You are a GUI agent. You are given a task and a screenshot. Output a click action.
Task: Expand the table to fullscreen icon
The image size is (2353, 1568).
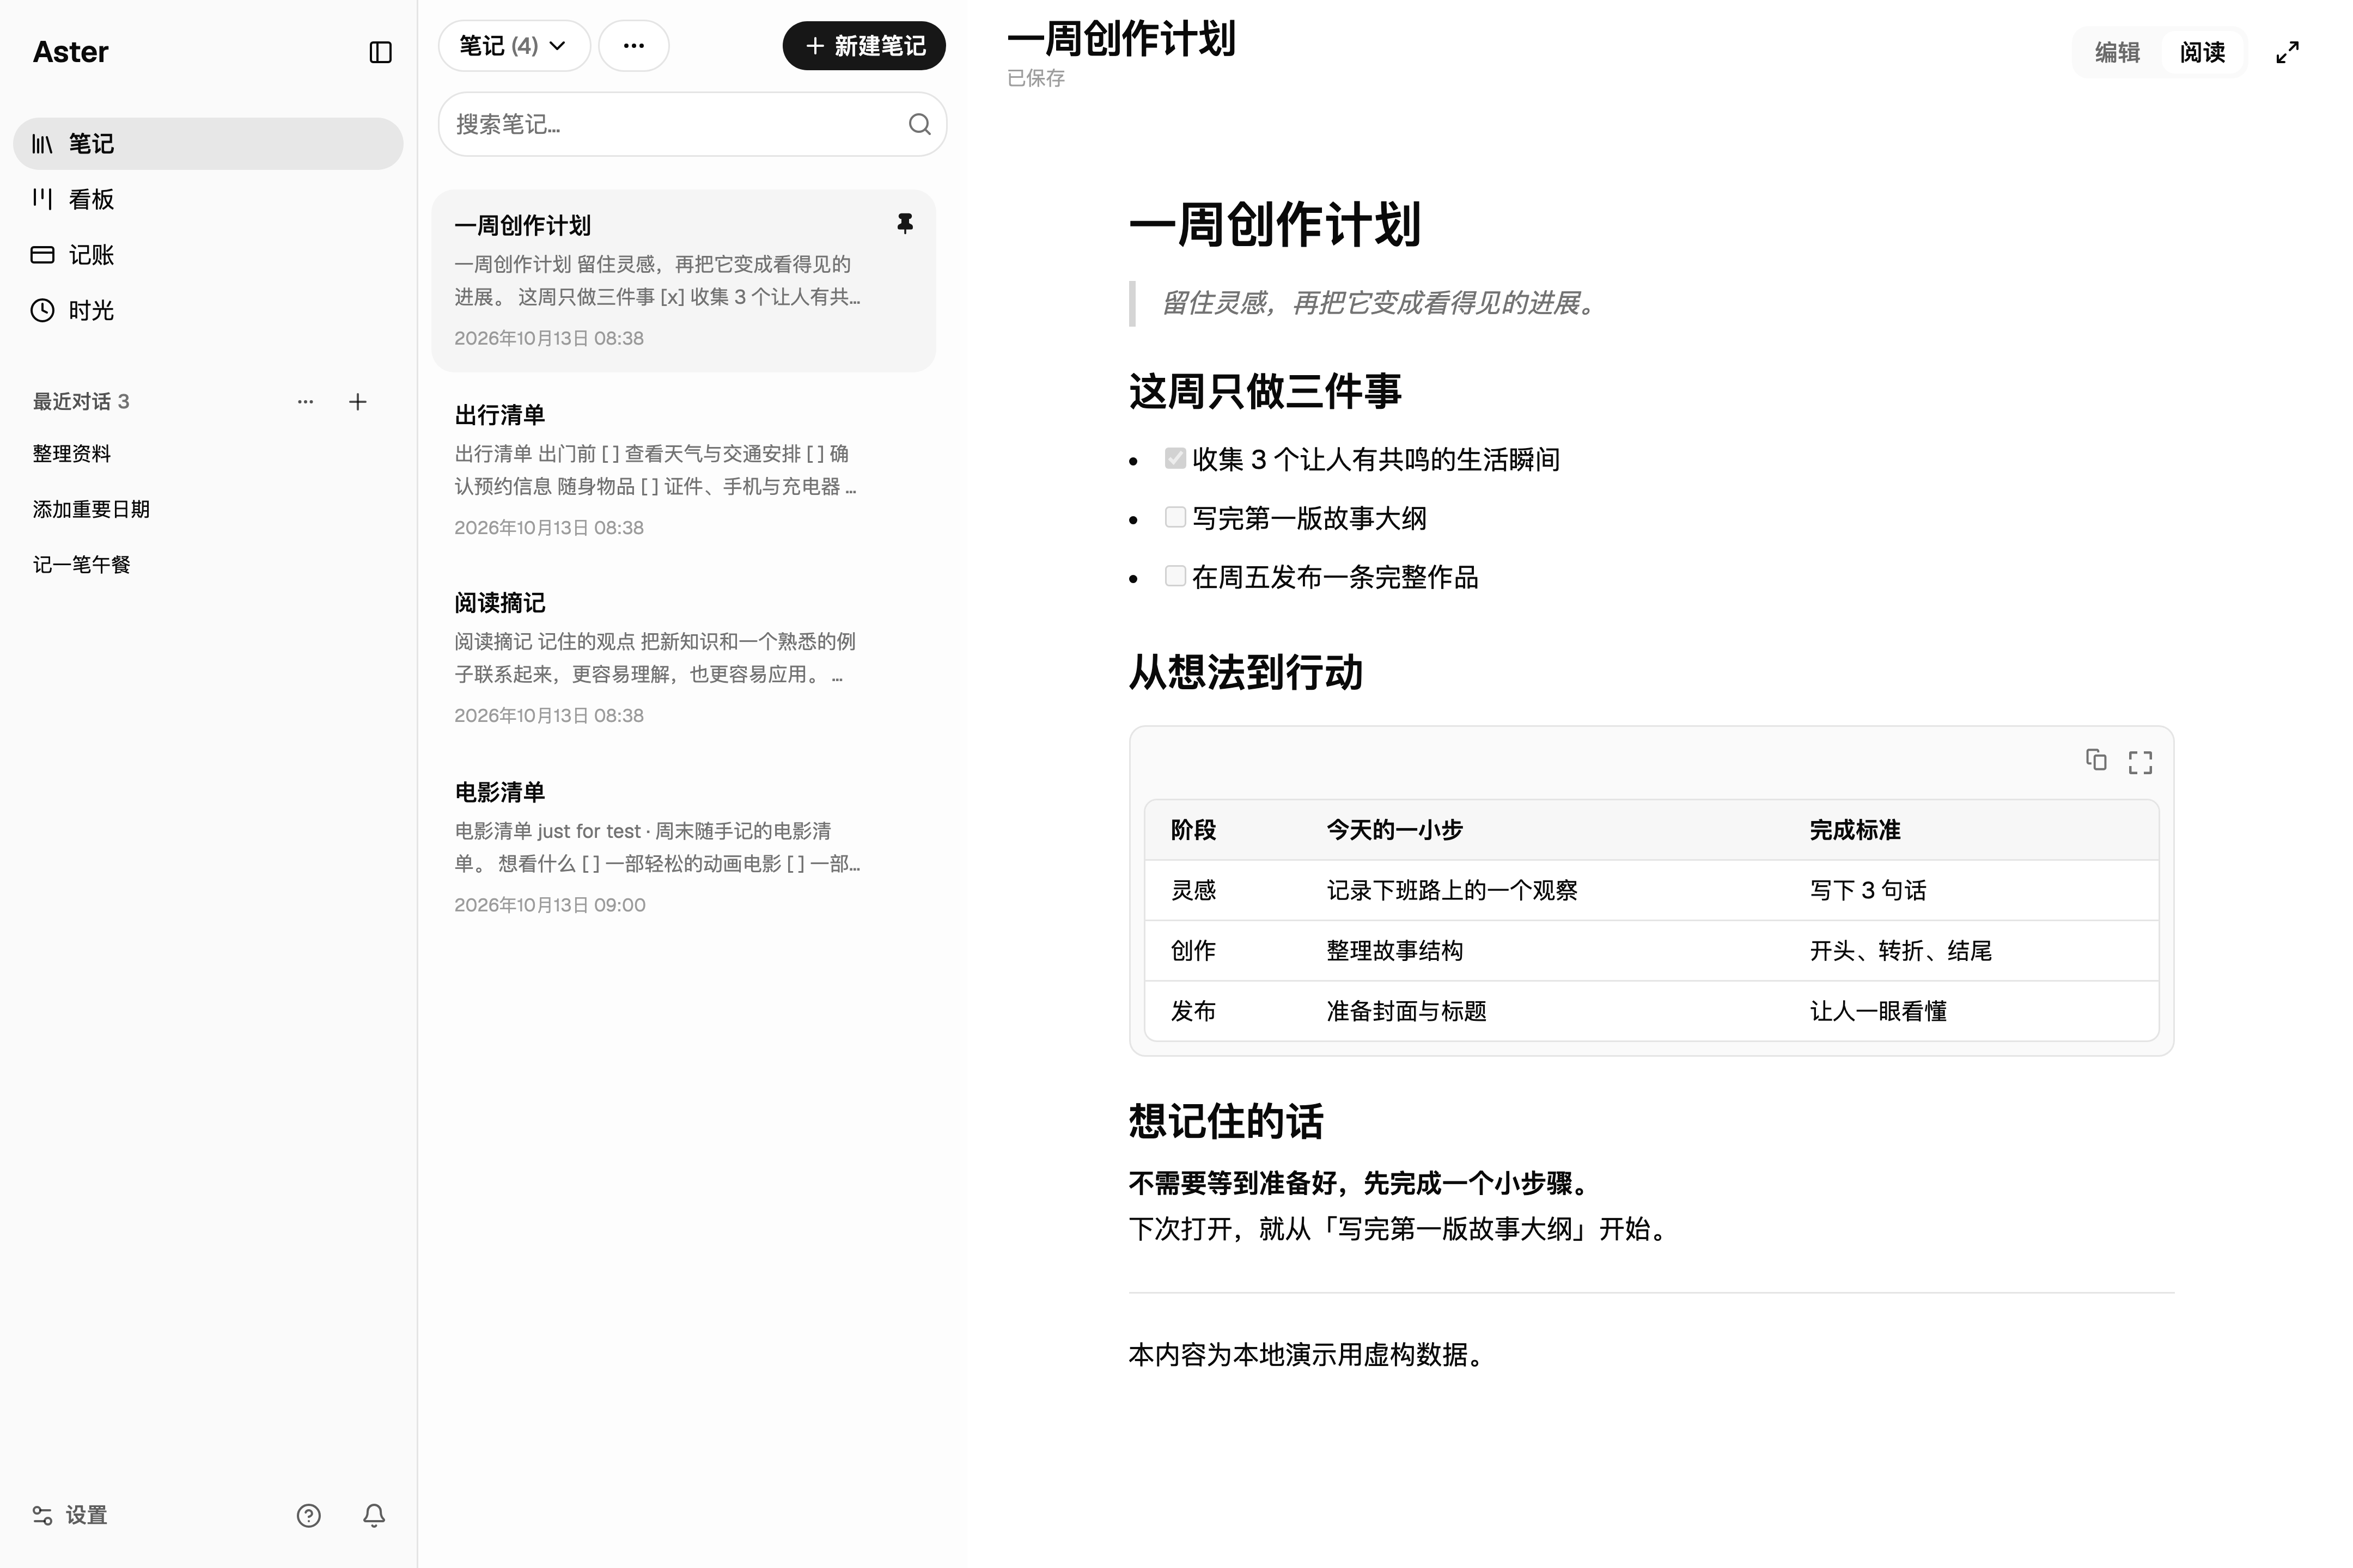[x=2141, y=762]
